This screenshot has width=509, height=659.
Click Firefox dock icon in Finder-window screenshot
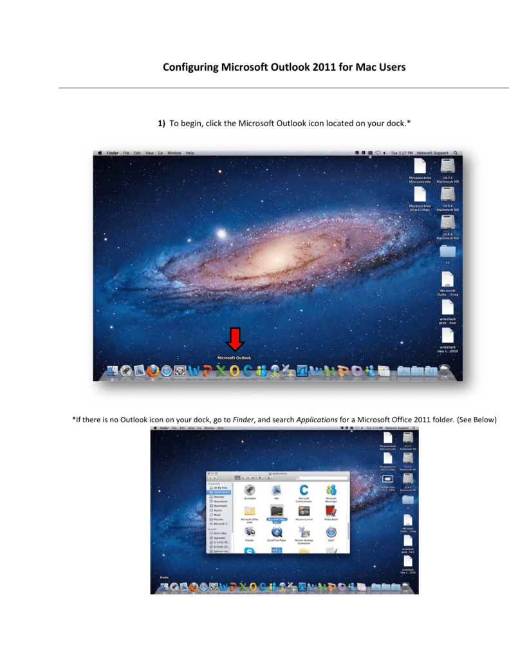point(194,587)
